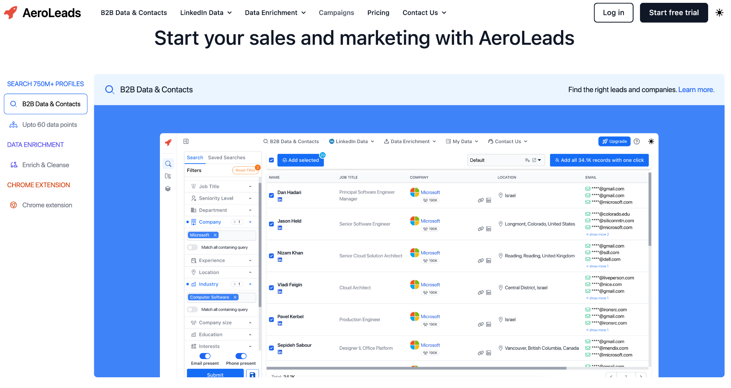Click the save search floppy disk icon

pos(252,374)
